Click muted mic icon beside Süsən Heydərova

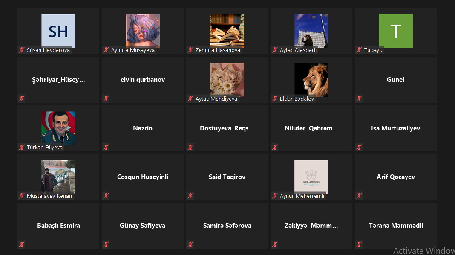[22, 50]
